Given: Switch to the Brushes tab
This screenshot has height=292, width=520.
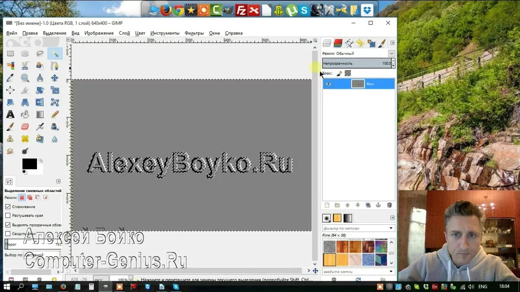Looking at the screenshot, I should point(327,218).
